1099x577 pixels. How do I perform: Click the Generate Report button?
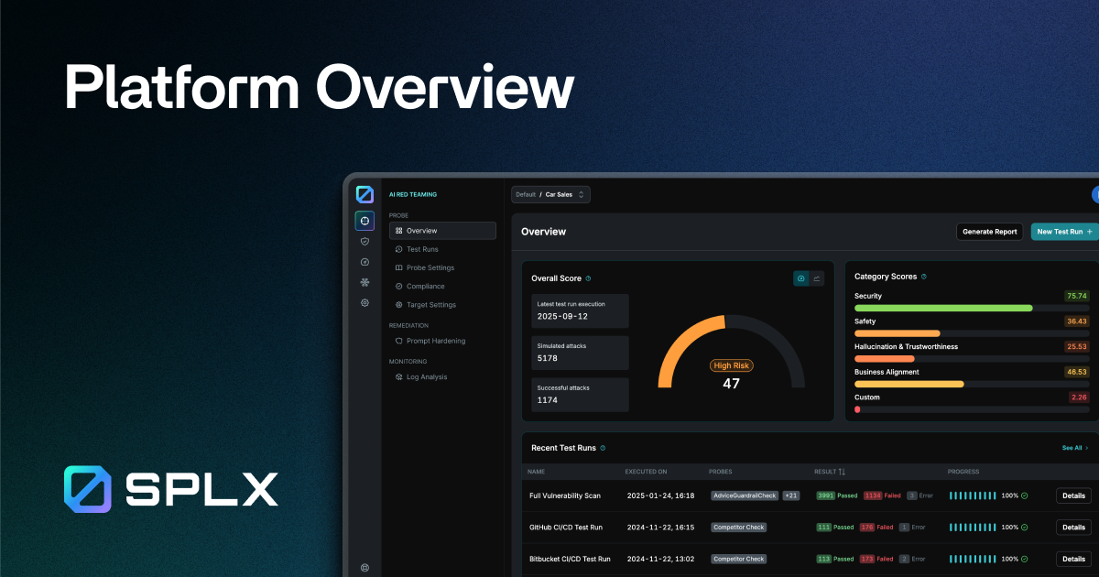pos(989,231)
